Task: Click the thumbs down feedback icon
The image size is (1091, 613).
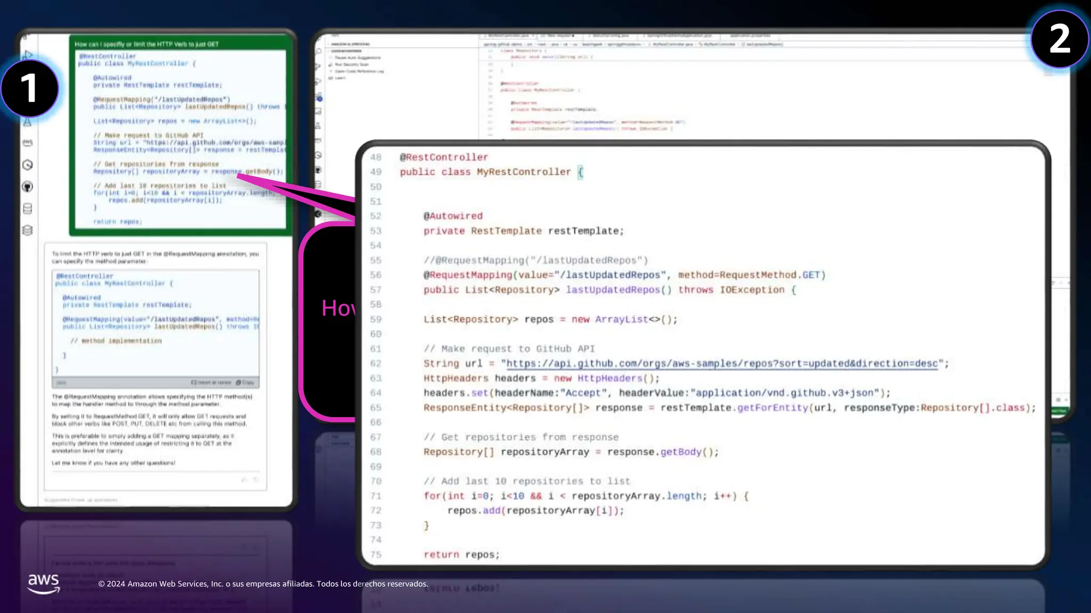Action: click(256, 480)
